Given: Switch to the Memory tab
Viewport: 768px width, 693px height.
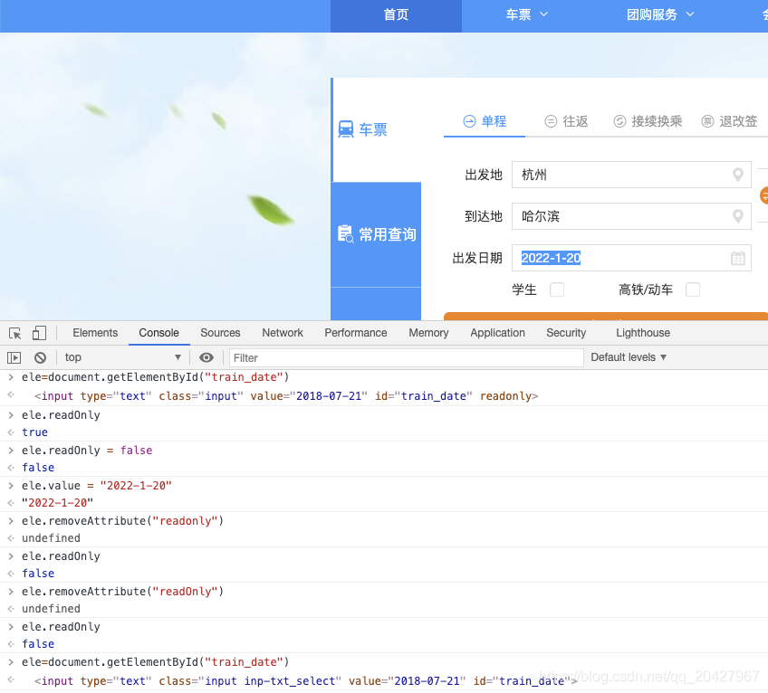Looking at the screenshot, I should [428, 333].
